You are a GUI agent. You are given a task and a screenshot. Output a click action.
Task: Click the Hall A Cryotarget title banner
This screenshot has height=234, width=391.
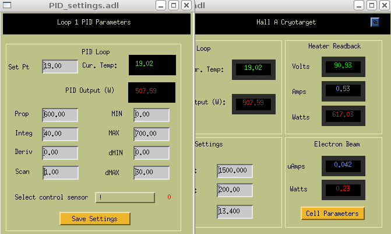point(286,22)
